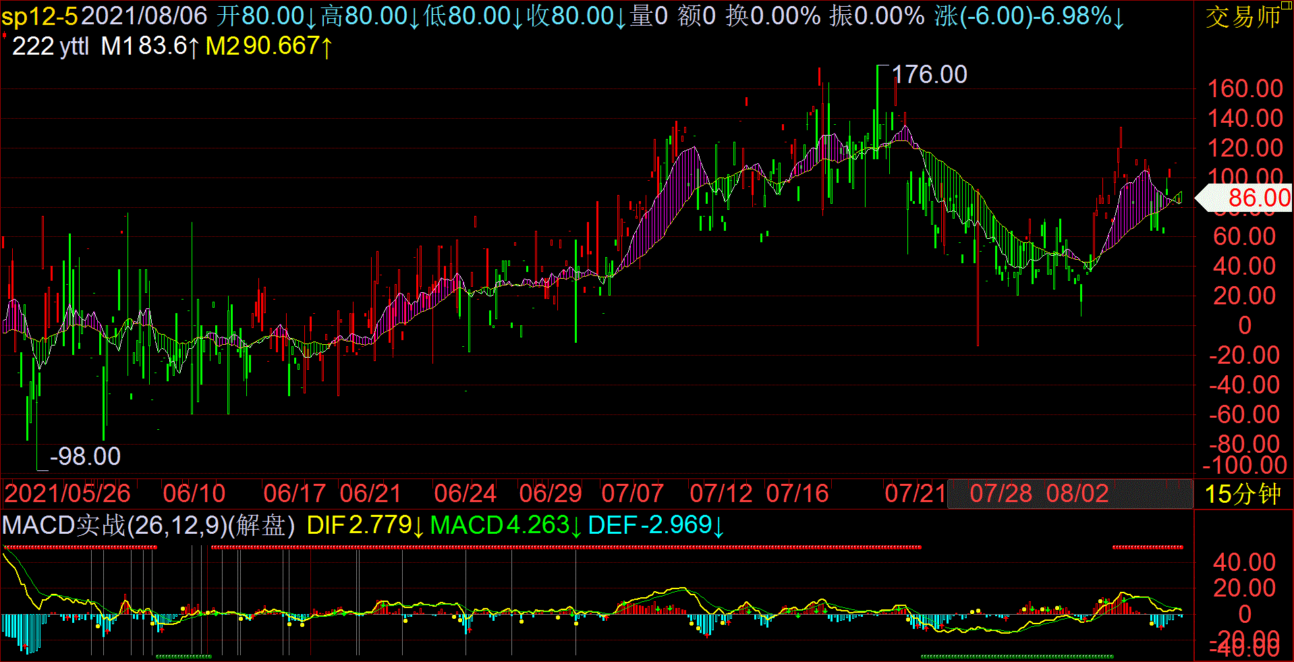Click the 07/16 date on time axis

[x=797, y=493]
